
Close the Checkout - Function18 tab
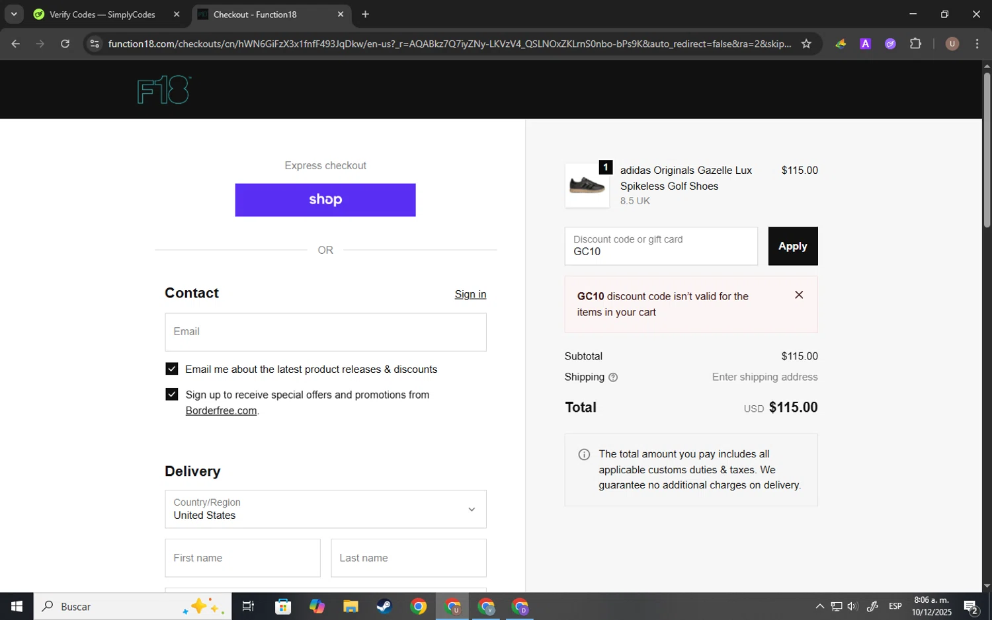tap(341, 14)
